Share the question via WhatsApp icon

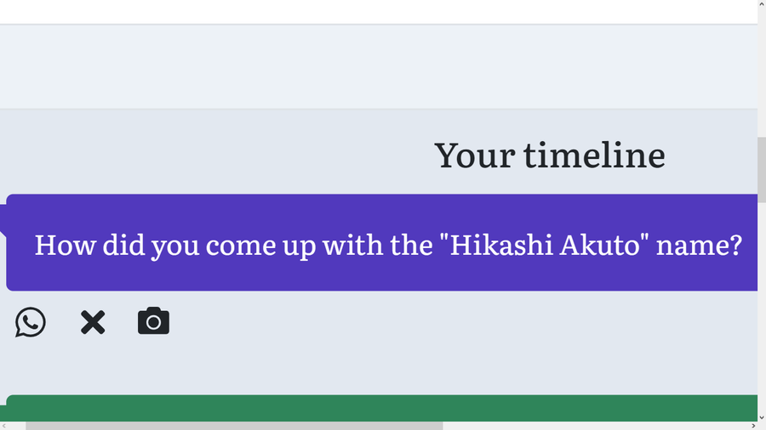point(31,322)
